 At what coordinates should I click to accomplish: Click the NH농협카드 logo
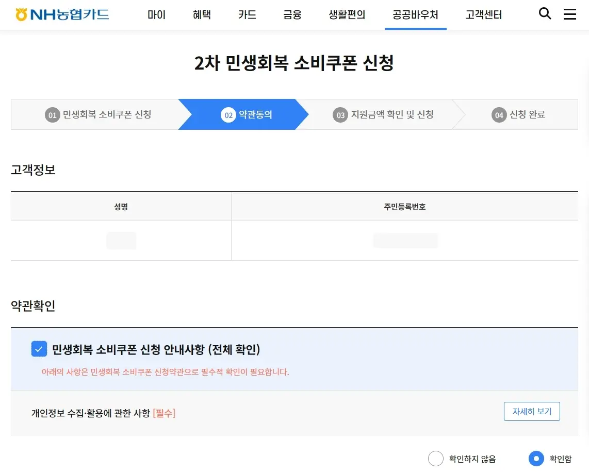pyautogui.click(x=61, y=14)
